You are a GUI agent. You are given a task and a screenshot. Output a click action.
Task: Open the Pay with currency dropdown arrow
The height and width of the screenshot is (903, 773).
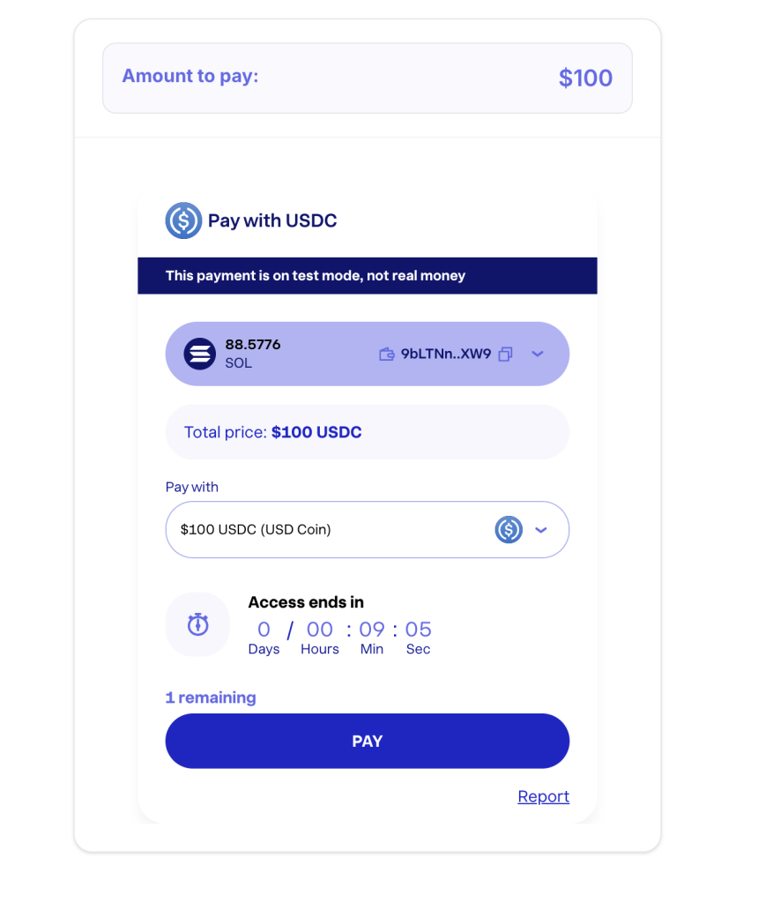click(541, 530)
